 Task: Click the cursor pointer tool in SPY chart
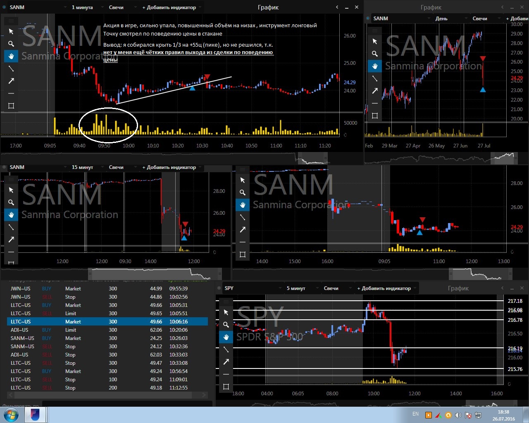tap(226, 312)
